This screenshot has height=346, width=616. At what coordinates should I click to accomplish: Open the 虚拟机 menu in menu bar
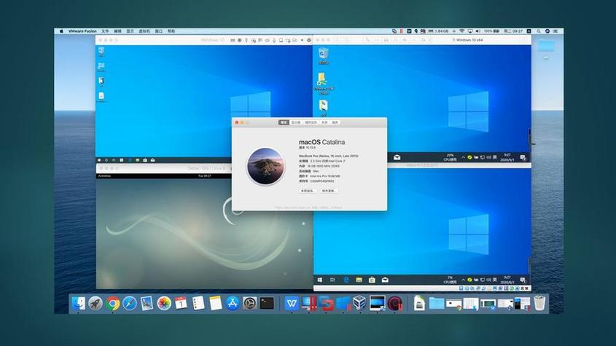(144, 31)
